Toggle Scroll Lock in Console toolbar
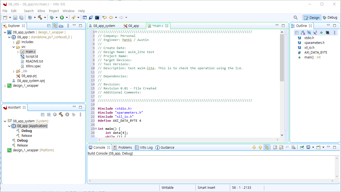Image resolution: width=341 pixels, height=192 pixels. click(x=281, y=147)
